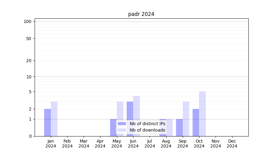Select the 20 y-axis tick label
This screenshot has width=276, height=153.
click(29, 61)
